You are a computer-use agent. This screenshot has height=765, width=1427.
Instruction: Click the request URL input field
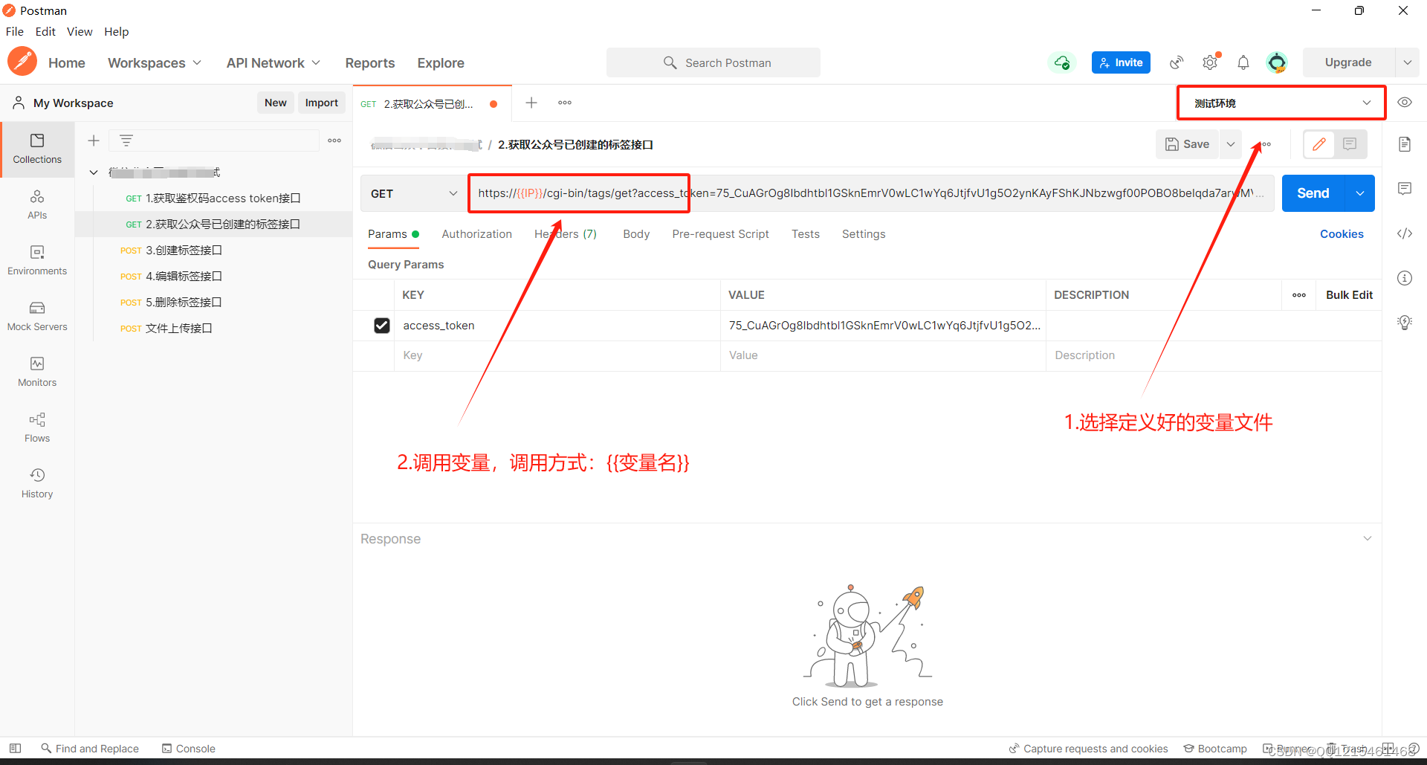[x=871, y=193]
